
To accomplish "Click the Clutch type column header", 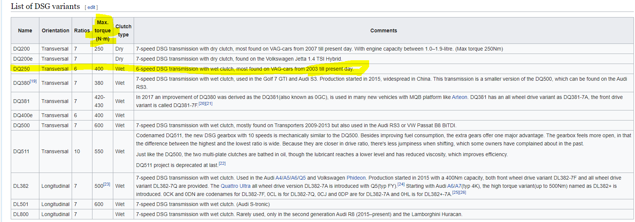I will pos(123,30).
